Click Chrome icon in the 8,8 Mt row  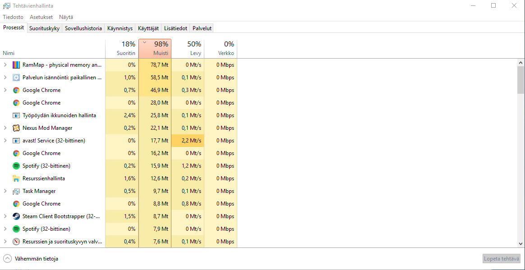pyautogui.click(x=16, y=204)
